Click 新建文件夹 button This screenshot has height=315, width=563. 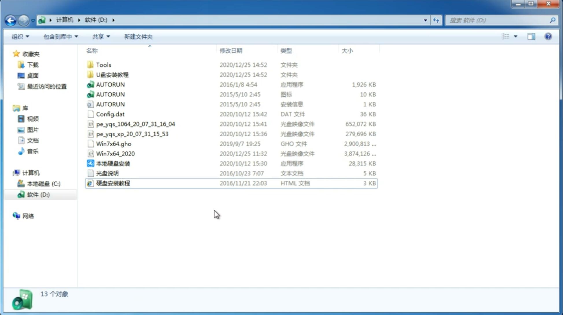click(138, 36)
